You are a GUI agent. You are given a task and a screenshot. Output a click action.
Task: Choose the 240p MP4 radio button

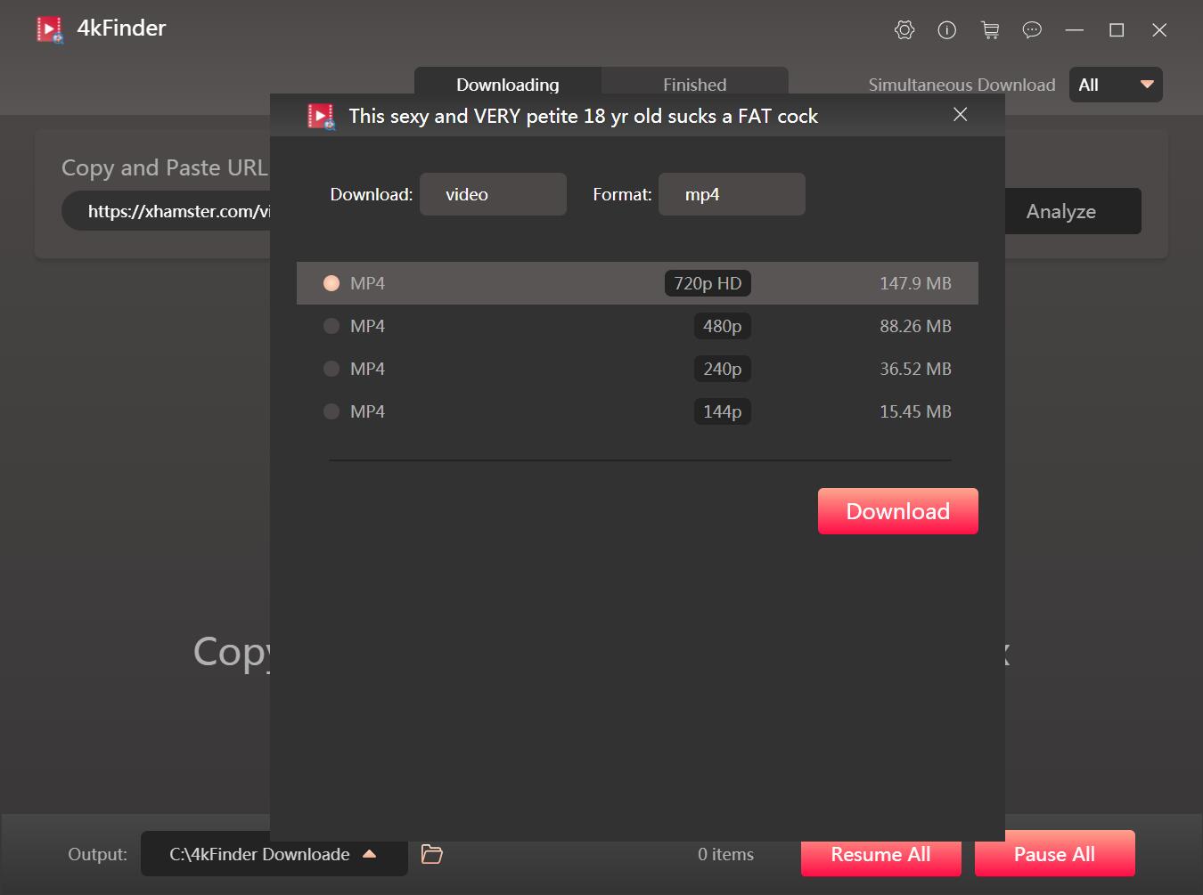331,369
